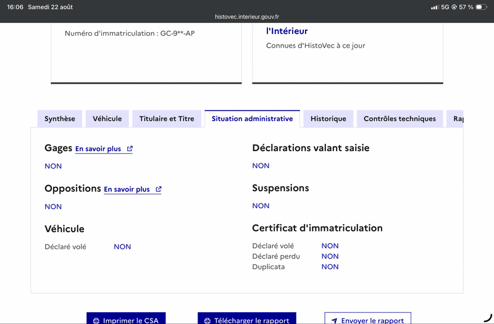Screen dimensions: 494x324
Task: Click printer icon on Télécharger le rapport
Action: tap(207, 321)
